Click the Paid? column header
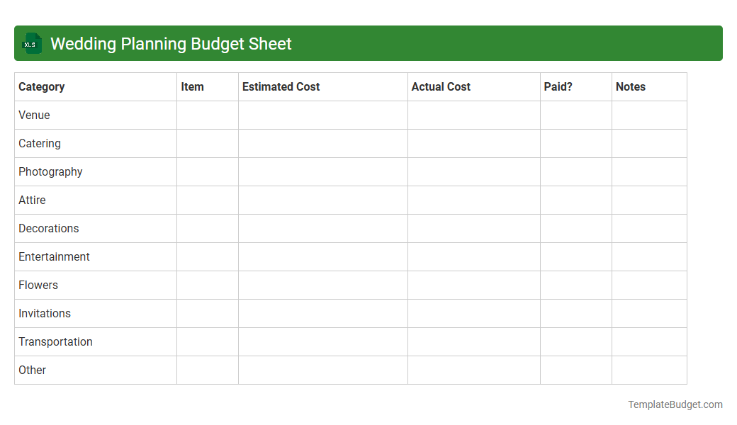The image size is (737, 425). coord(556,86)
